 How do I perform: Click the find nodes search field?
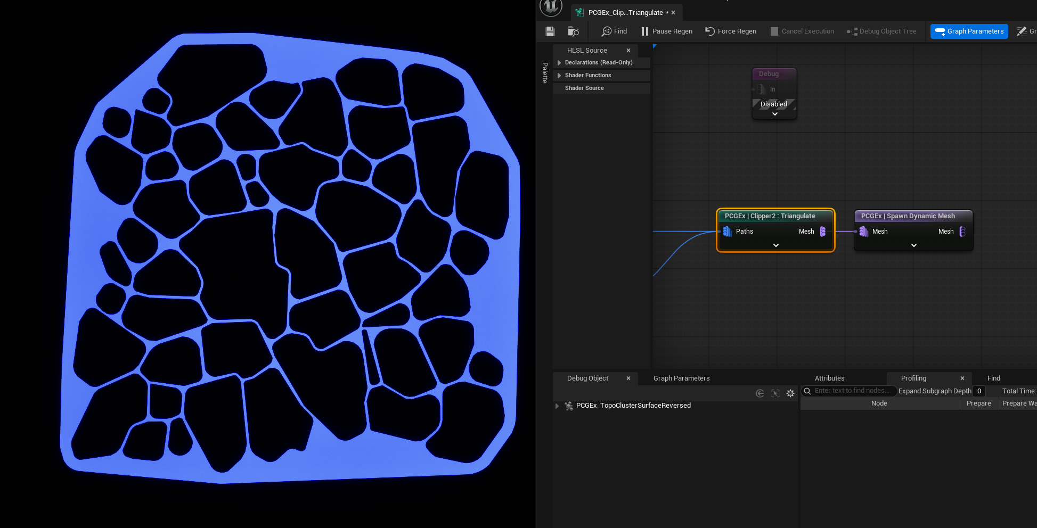[x=851, y=391]
